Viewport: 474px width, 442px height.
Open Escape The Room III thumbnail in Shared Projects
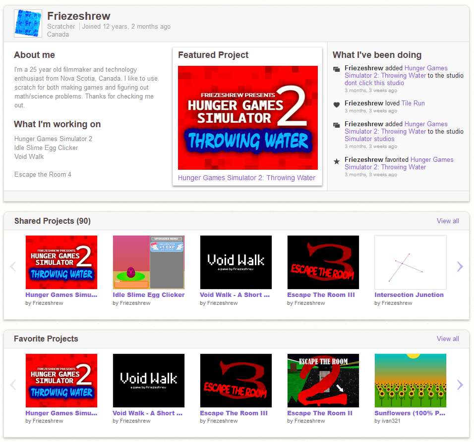tap(323, 262)
